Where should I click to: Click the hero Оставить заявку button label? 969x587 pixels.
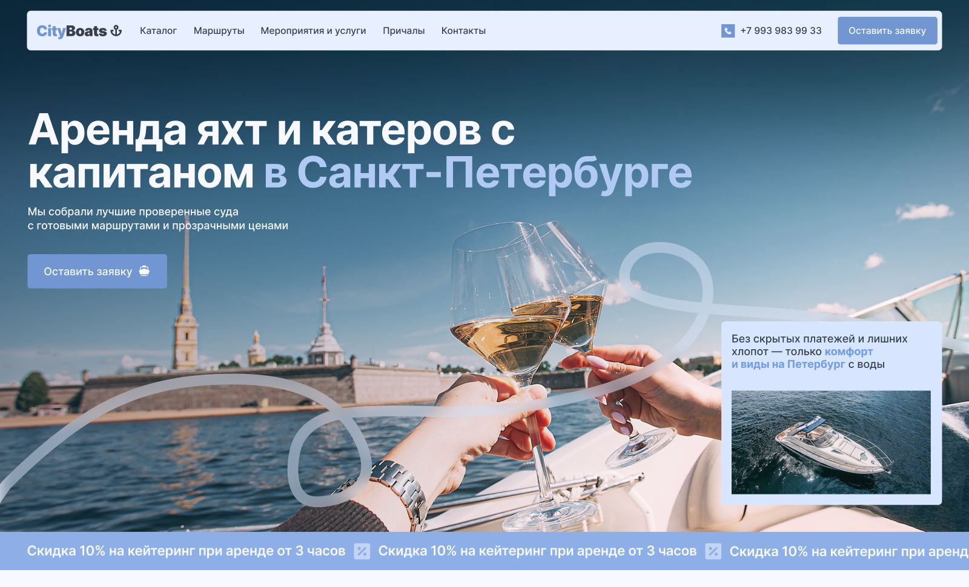pyautogui.click(x=88, y=272)
